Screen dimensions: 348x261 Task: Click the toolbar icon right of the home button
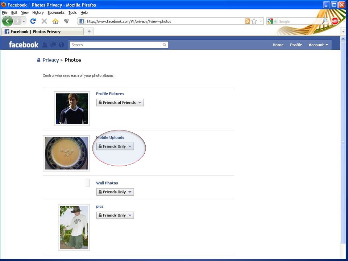[66, 21]
